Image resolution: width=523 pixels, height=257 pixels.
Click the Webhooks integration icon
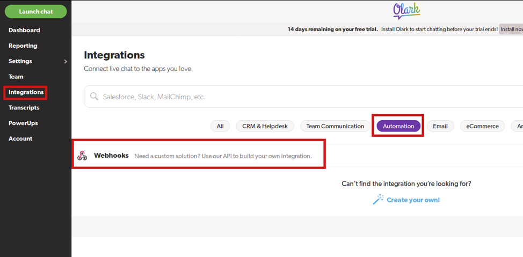(82, 156)
